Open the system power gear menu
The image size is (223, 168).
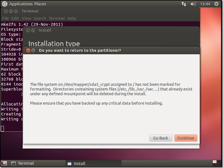(x=217, y=4)
